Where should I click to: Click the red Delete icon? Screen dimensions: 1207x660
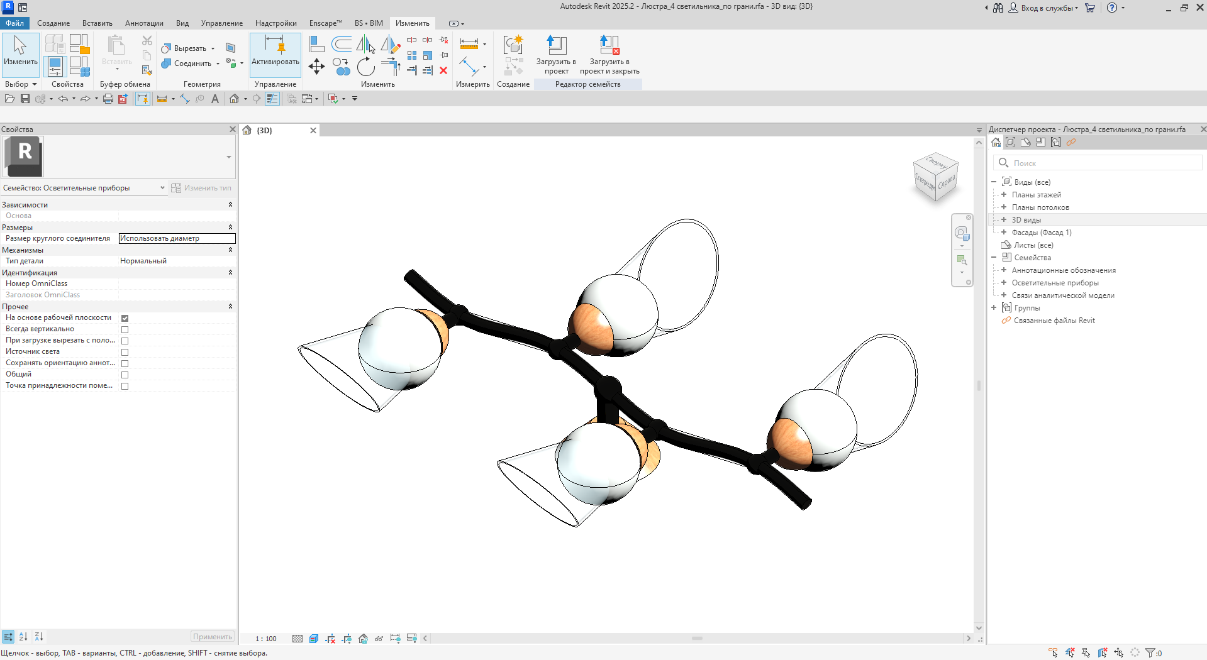pyautogui.click(x=443, y=70)
